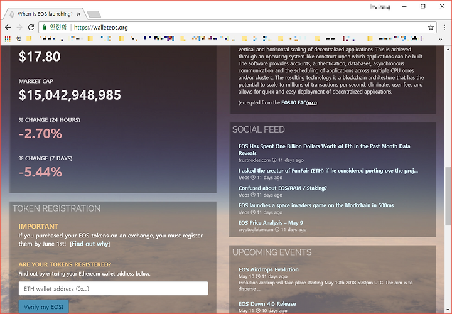Image resolution: width=452 pixels, height=314 pixels.
Task: Open 'EOS launches a space invaders game' link
Action: coord(316,205)
